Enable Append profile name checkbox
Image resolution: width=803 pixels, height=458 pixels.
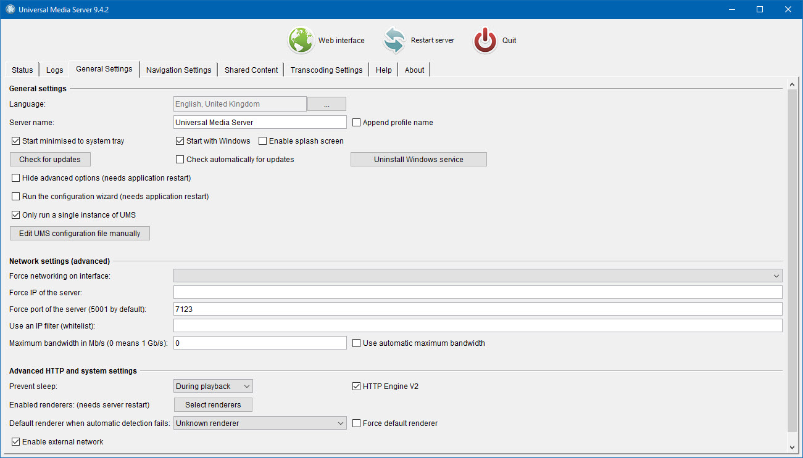(356, 123)
